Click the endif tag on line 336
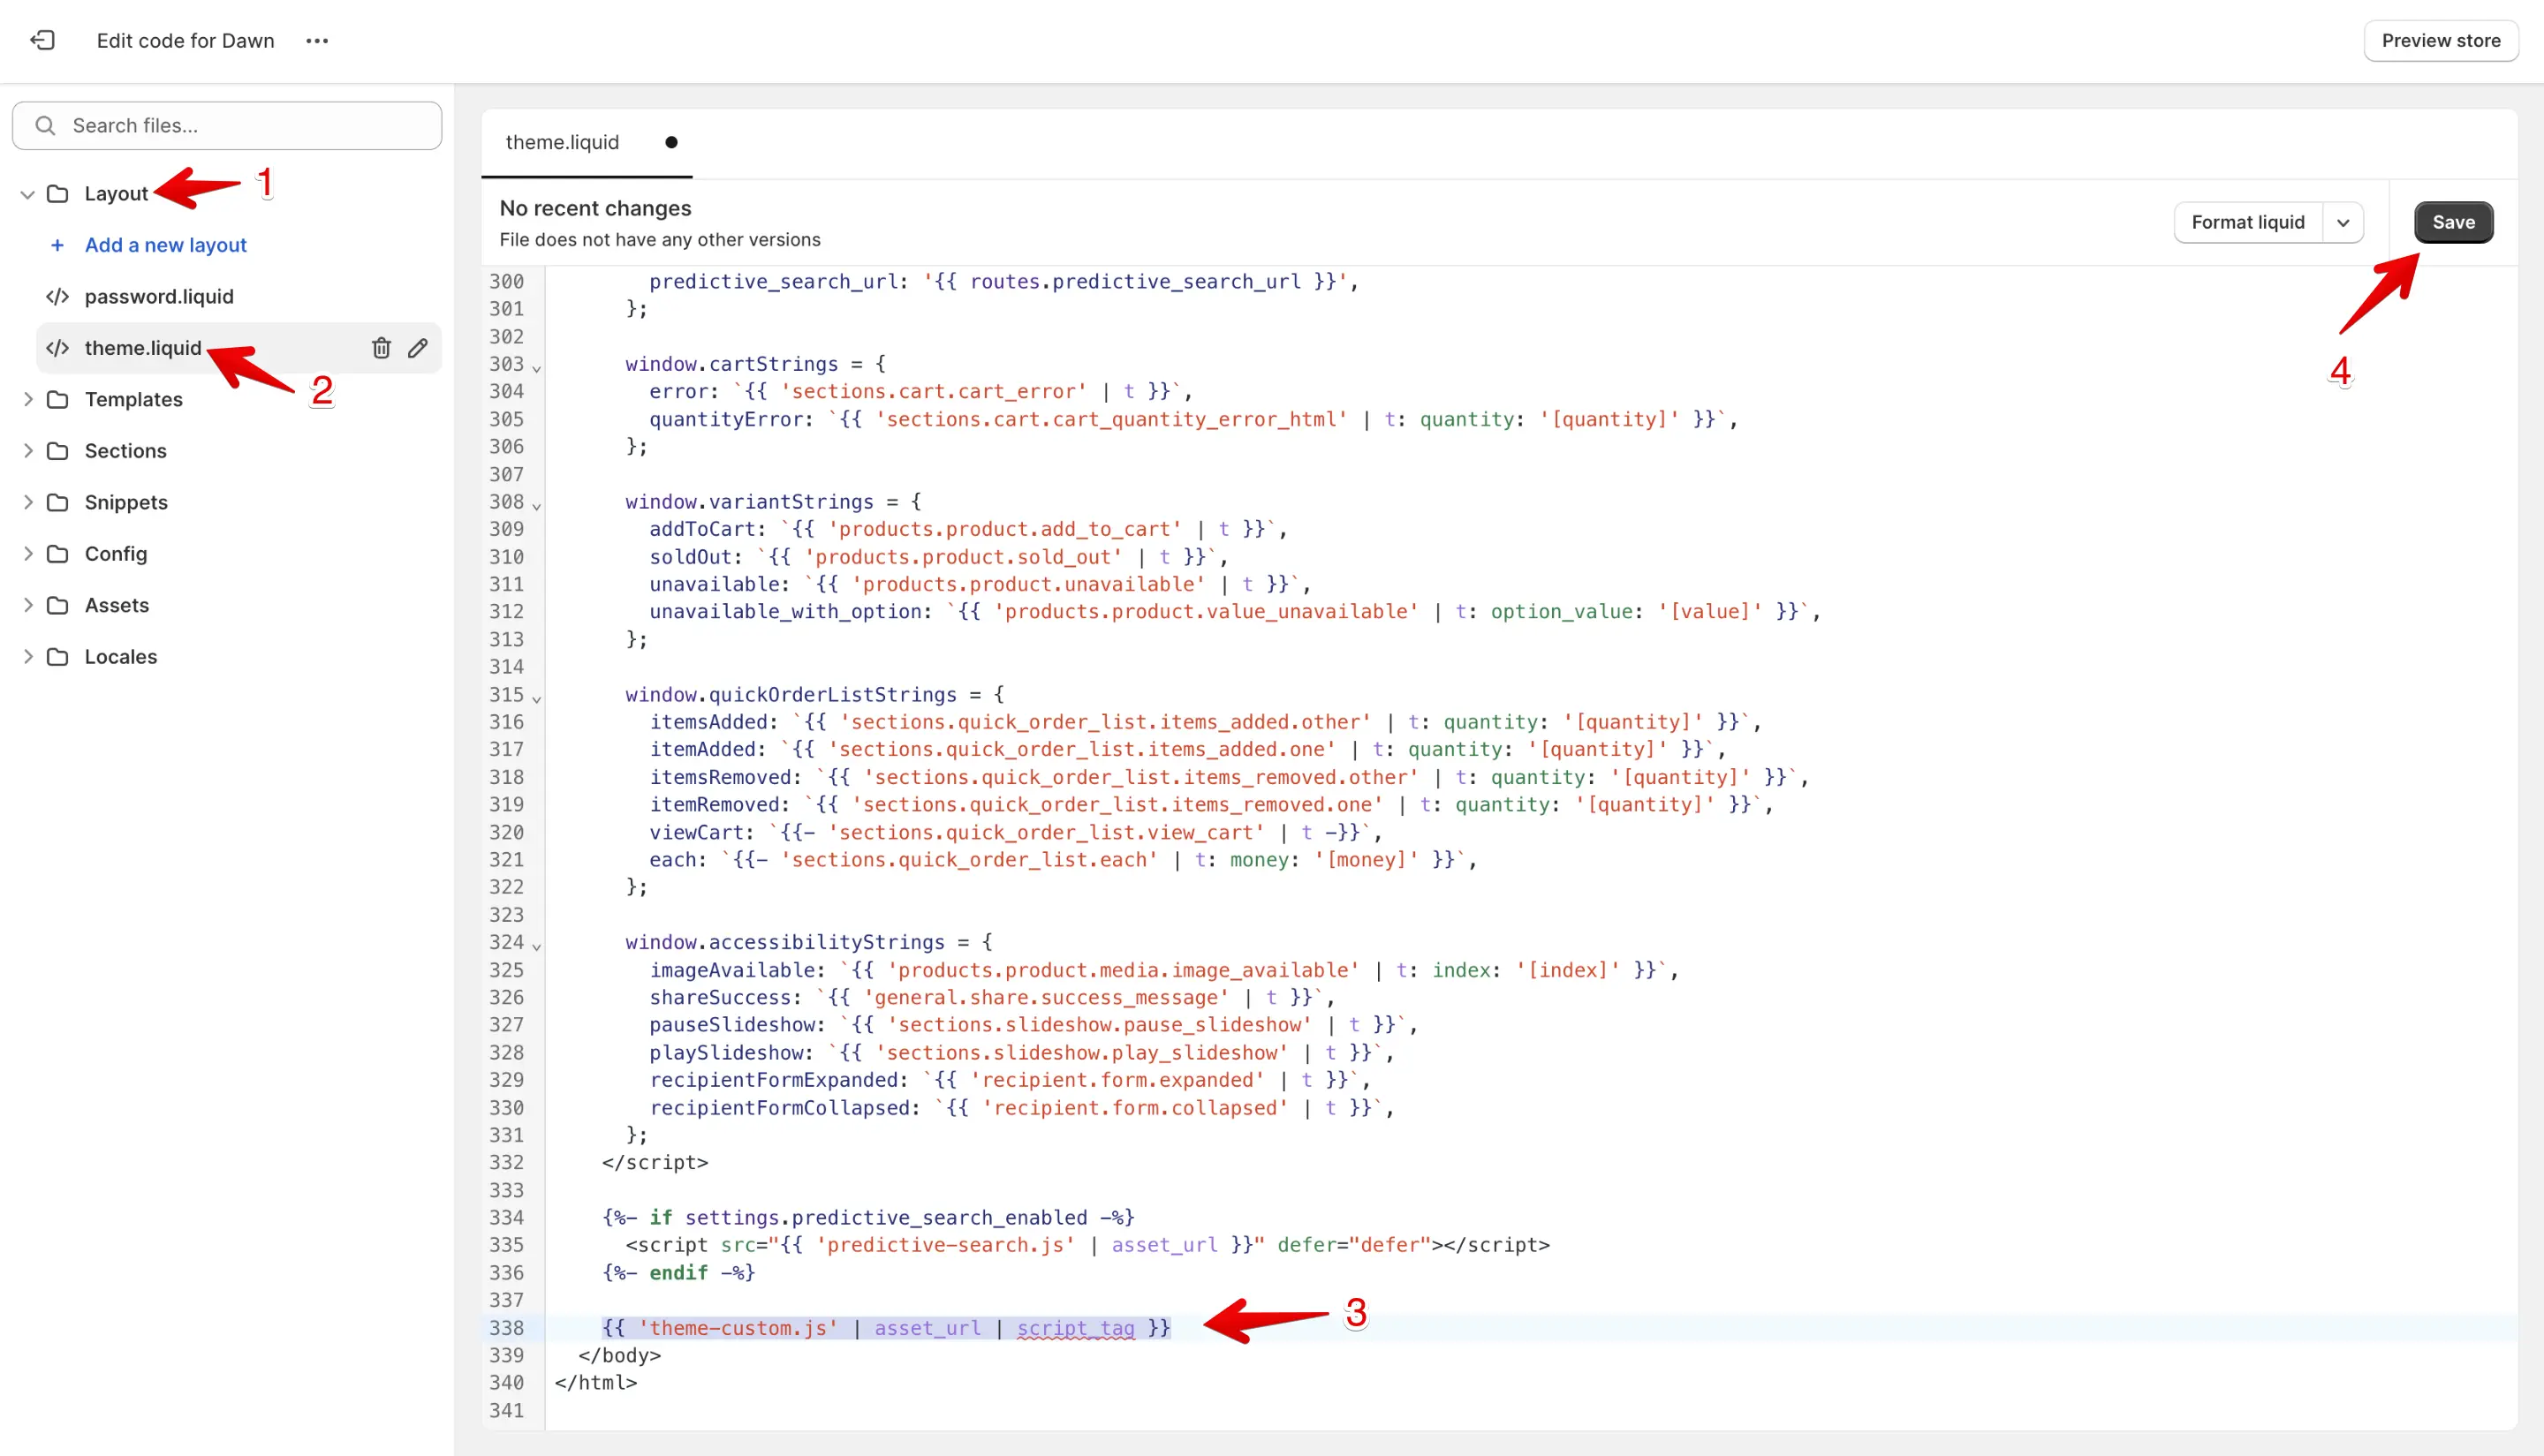The image size is (2544, 1456). (678, 1273)
